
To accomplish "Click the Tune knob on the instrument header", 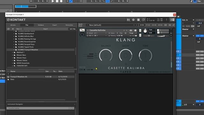I will click(x=145, y=31).
